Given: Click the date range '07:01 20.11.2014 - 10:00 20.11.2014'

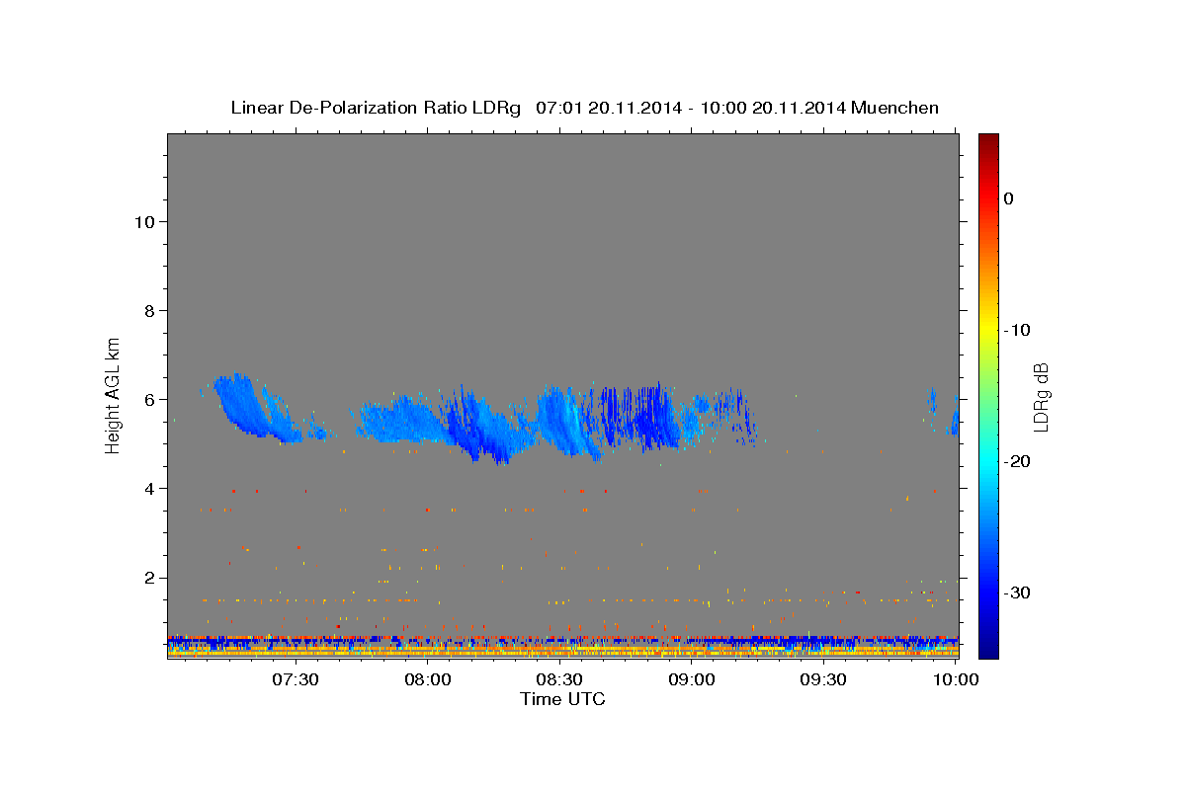Looking at the screenshot, I should click(x=690, y=108).
